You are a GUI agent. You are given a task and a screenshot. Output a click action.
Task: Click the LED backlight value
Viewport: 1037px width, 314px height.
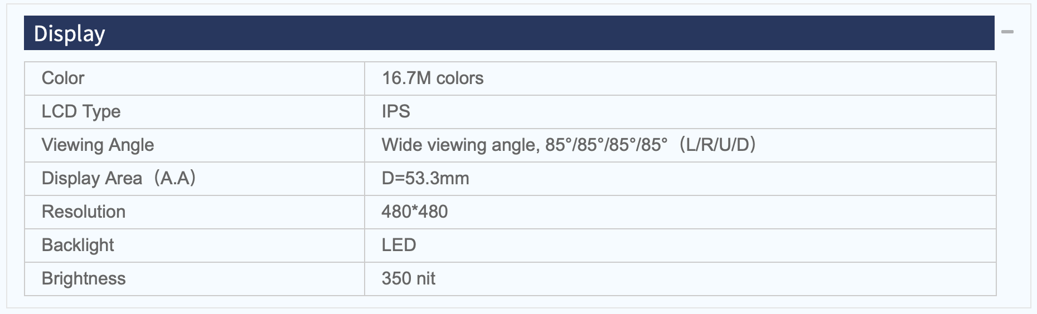[x=399, y=245]
